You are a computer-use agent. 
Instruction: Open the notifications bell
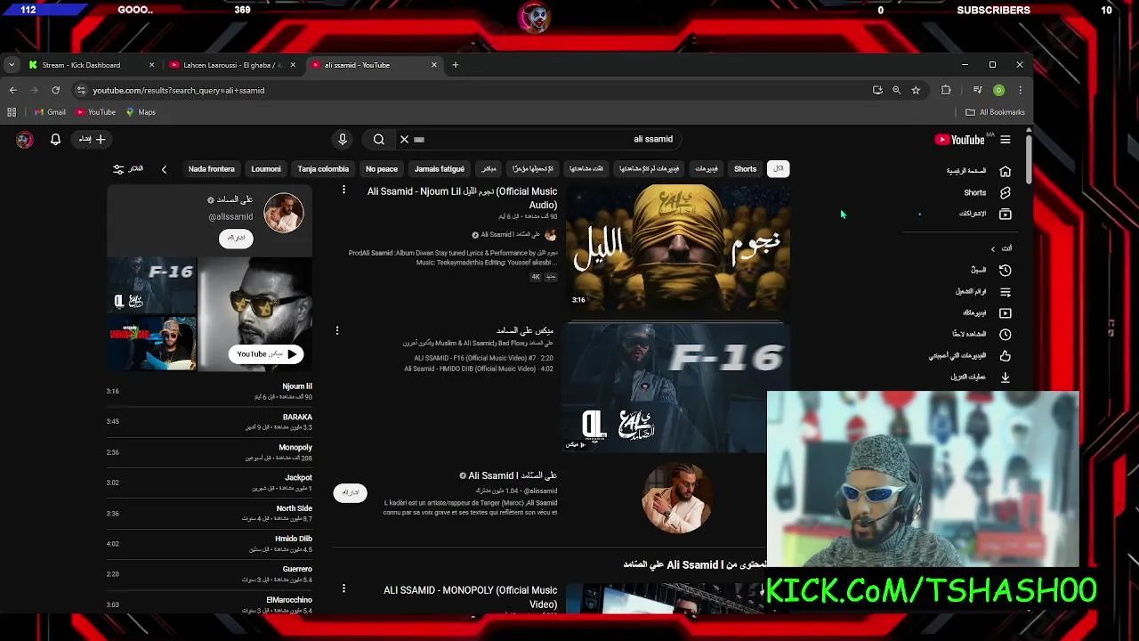55,139
